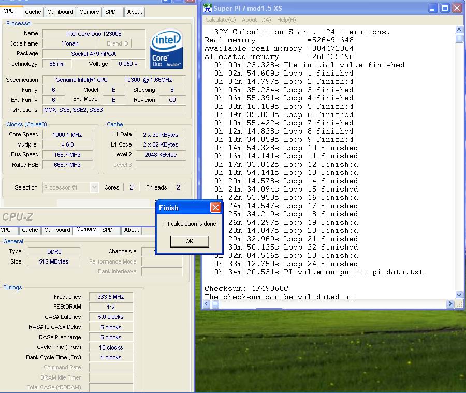Click the Instructions field MMX, SSE, SSE2, SSE3

coord(114,110)
